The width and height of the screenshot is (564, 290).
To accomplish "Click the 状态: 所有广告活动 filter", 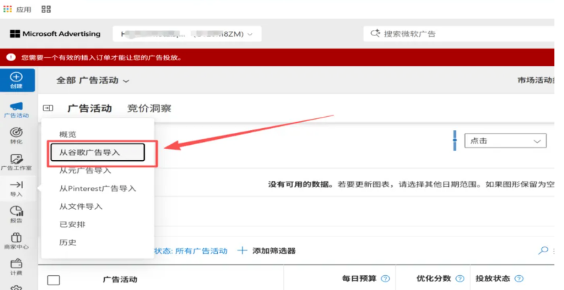I will point(190,251).
